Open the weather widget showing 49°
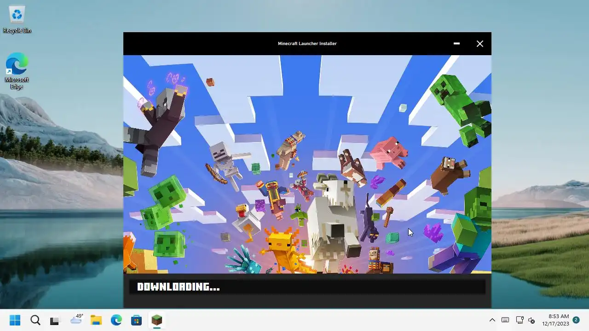This screenshot has height=331, width=589. tap(76, 320)
